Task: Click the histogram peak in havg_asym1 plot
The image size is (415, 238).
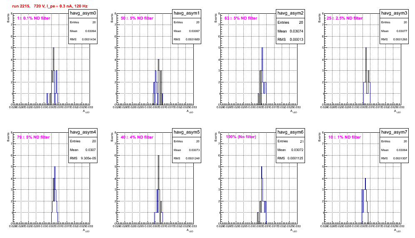Action: pyautogui.click(x=158, y=59)
